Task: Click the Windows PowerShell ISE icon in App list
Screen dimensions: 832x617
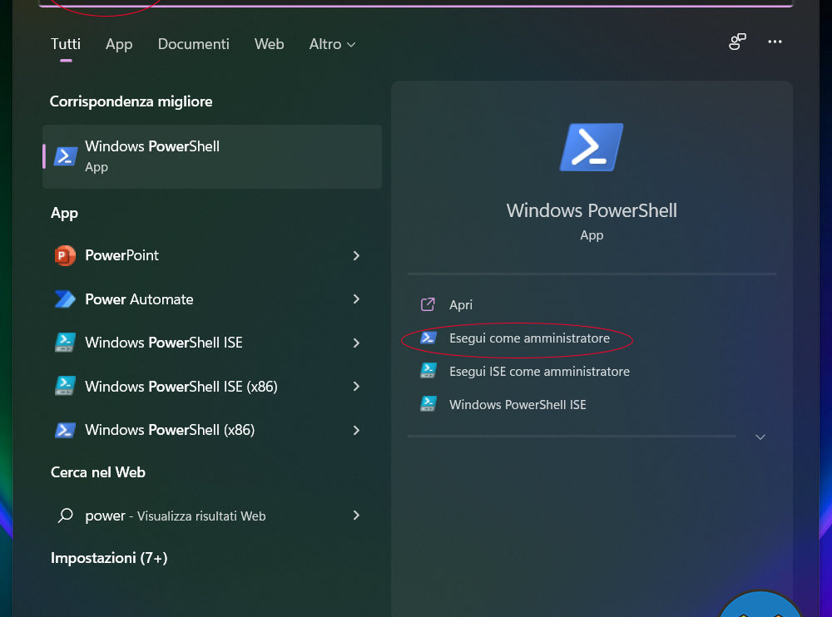Action: point(65,343)
